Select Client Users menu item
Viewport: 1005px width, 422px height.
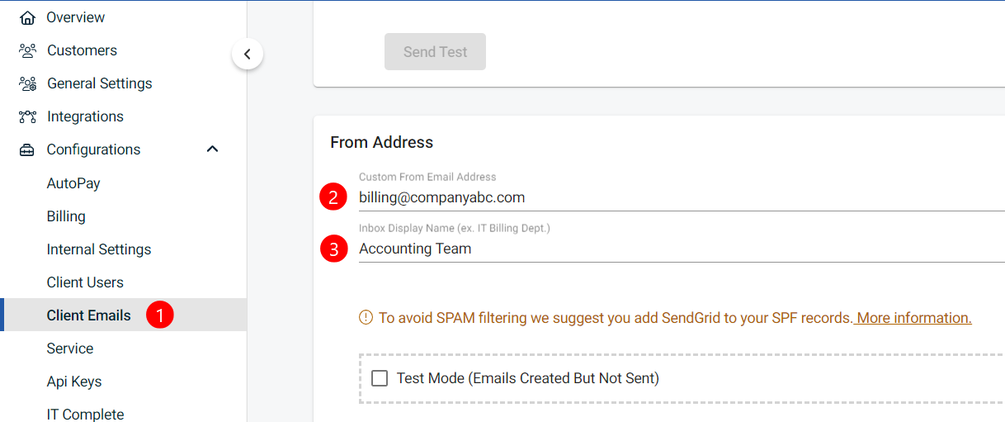pyautogui.click(x=85, y=282)
